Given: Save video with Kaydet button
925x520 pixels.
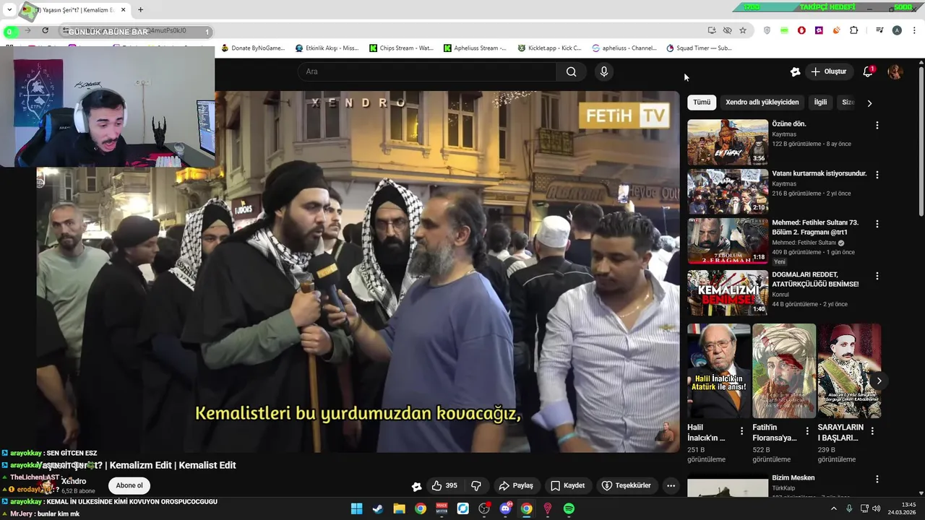Looking at the screenshot, I should tap(567, 485).
